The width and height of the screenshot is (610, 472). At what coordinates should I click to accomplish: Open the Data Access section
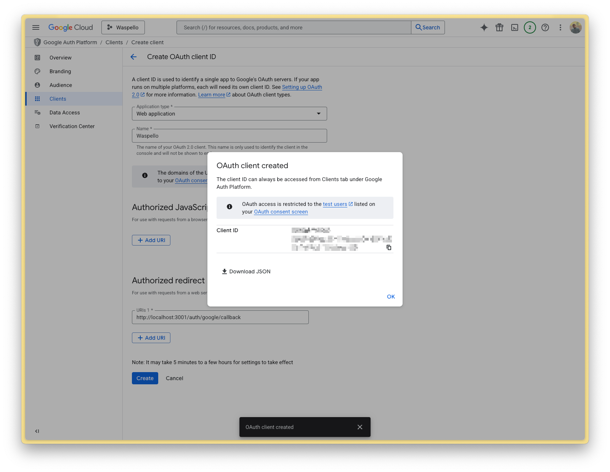[64, 112]
